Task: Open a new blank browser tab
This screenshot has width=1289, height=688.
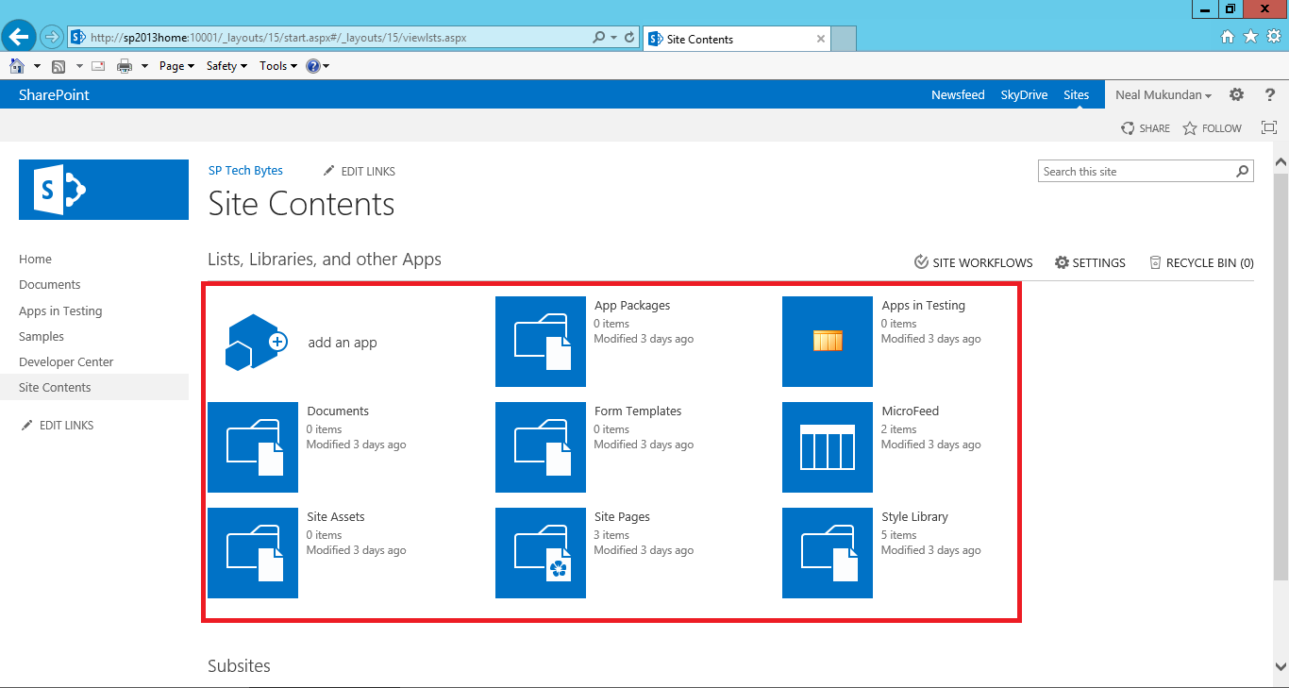Action: tap(844, 39)
